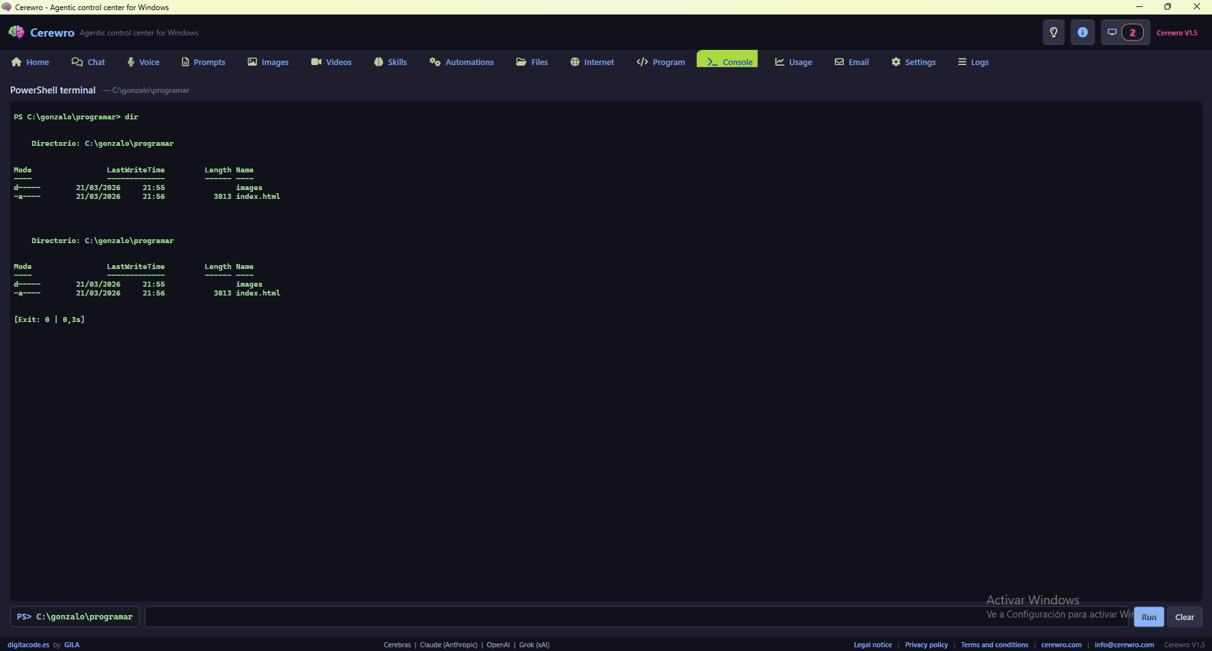
Task: Switch to the Console tab
Action: pos(727,62)
